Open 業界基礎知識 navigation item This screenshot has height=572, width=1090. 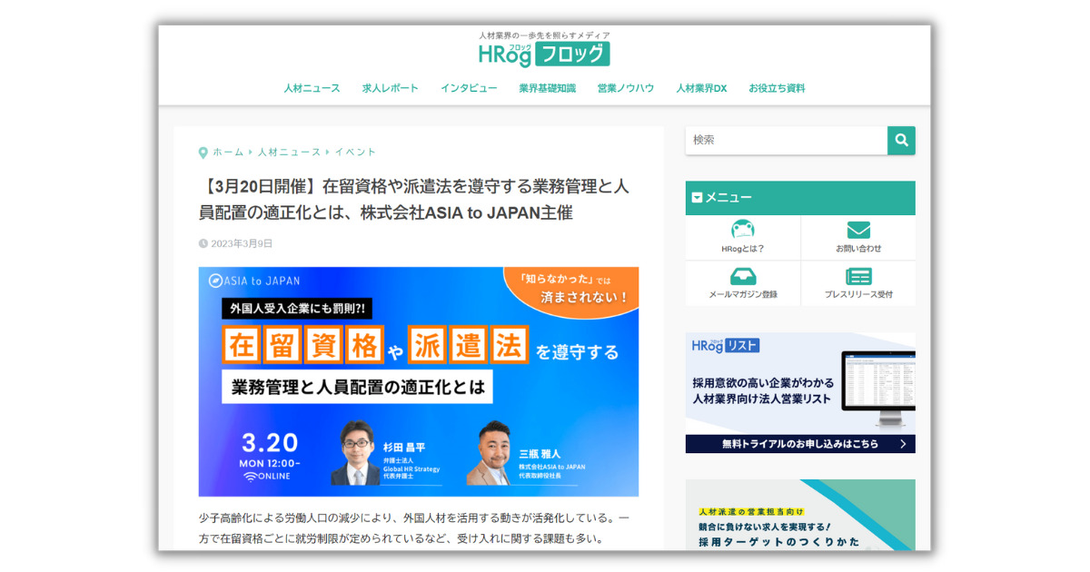point(548,88)
